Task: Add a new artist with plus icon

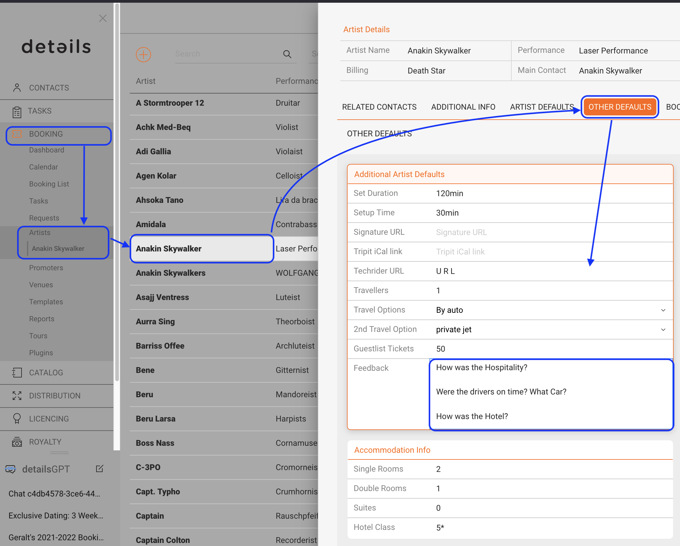Action: click(x=143, y=55)
